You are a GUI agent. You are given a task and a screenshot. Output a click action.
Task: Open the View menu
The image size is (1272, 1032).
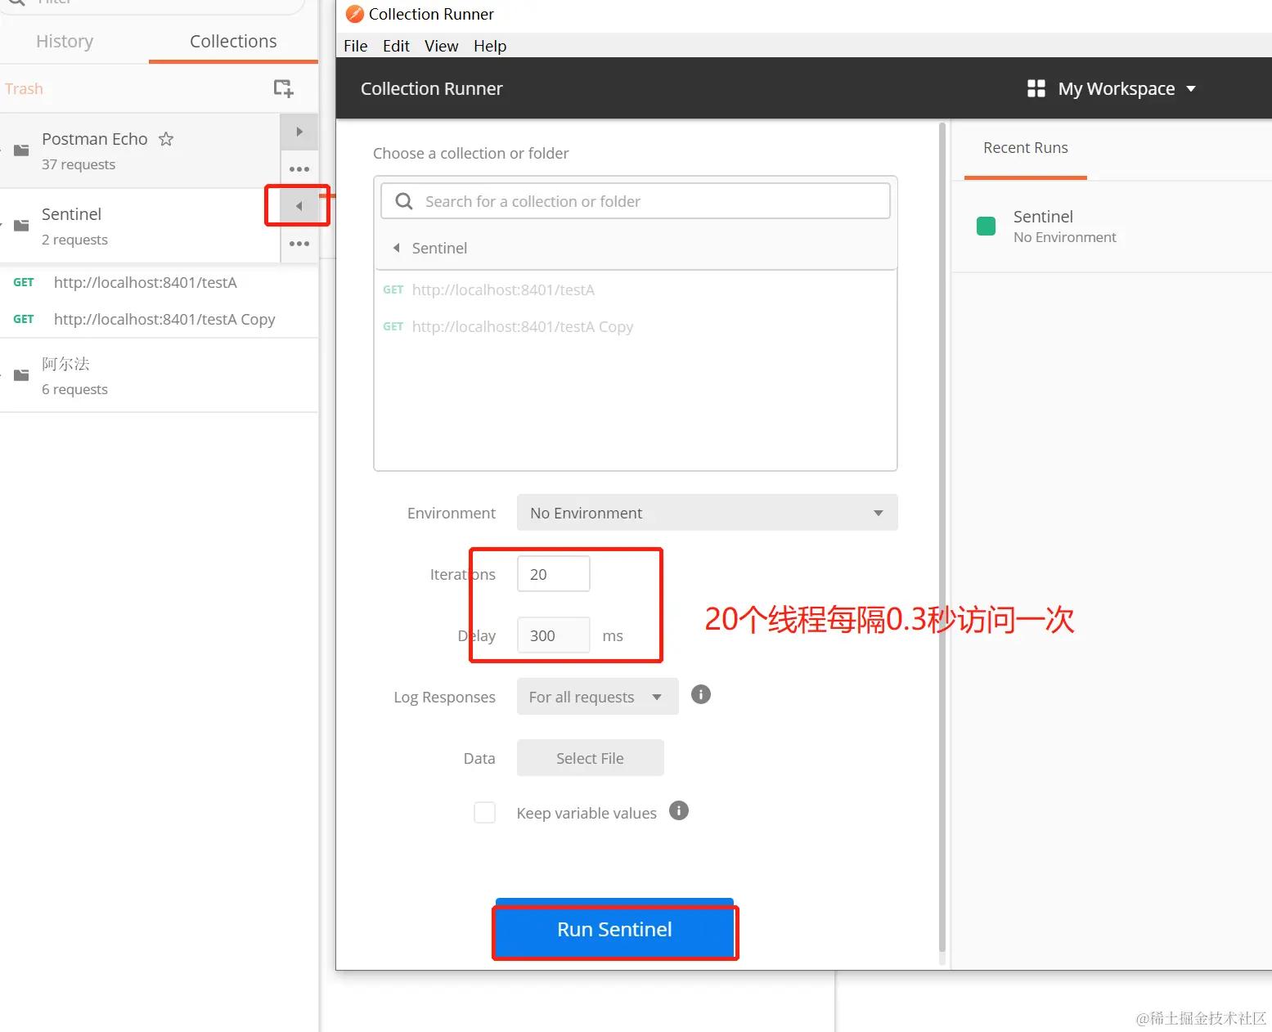coord(441,46)
